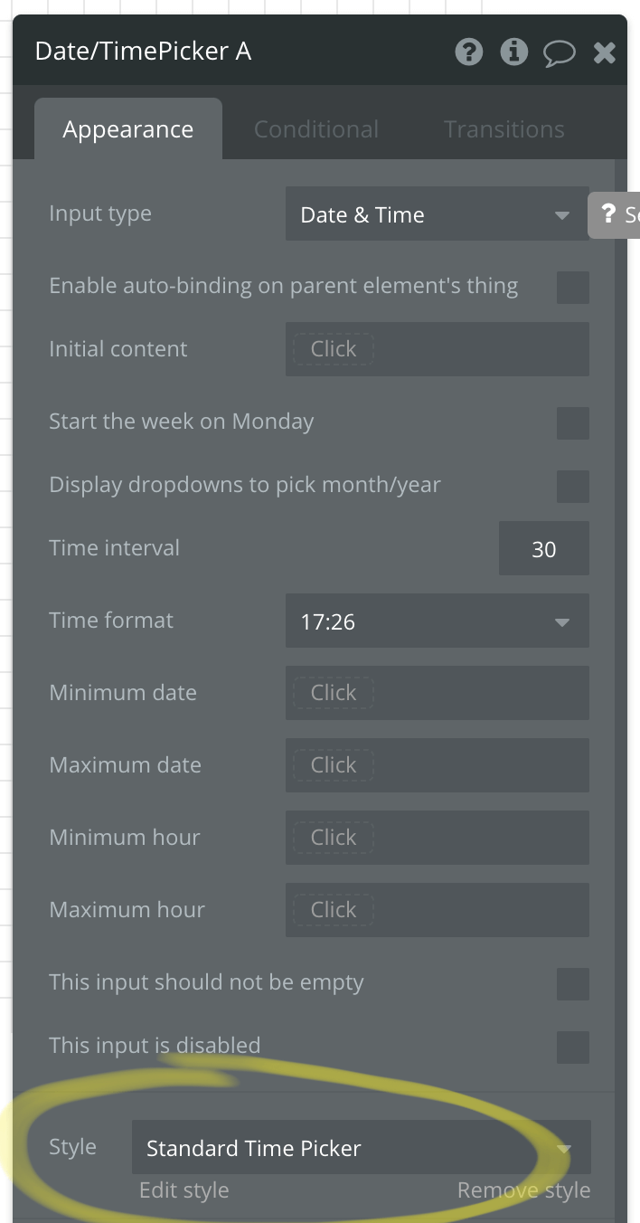Viewport: 640px width, 1223px height.
Task: Enable auto-binding on parent element's thing
Action: pos(573,288)
